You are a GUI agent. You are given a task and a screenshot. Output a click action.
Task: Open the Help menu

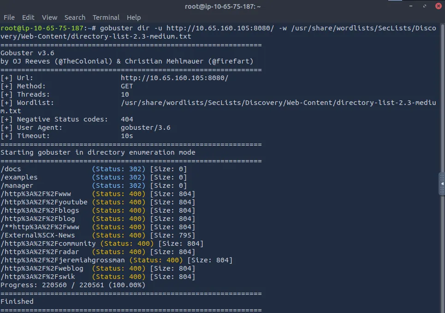tap(134, 17)
